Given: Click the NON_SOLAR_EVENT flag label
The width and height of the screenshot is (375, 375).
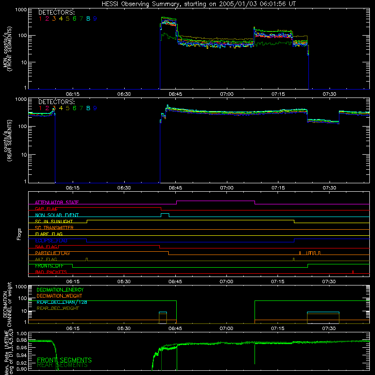Looking at the screenshot, I should pyautogui.click(x=57, y=215).
